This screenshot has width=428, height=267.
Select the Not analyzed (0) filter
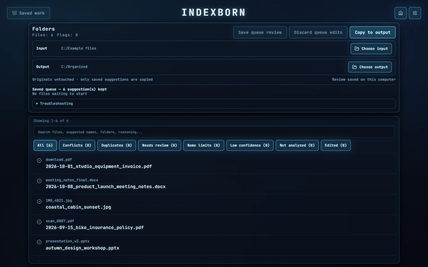pyautogui.click(x=297, y=145)
